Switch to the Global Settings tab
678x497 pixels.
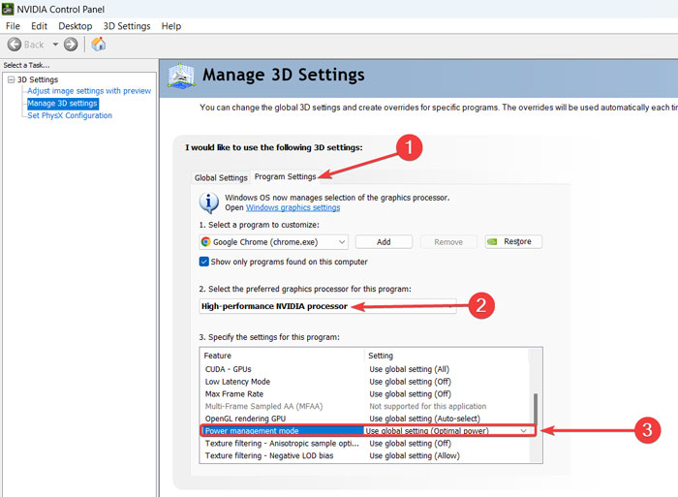pos(221,178)
